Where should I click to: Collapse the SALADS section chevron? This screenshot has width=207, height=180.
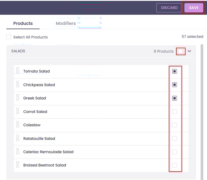click(189, 51)
